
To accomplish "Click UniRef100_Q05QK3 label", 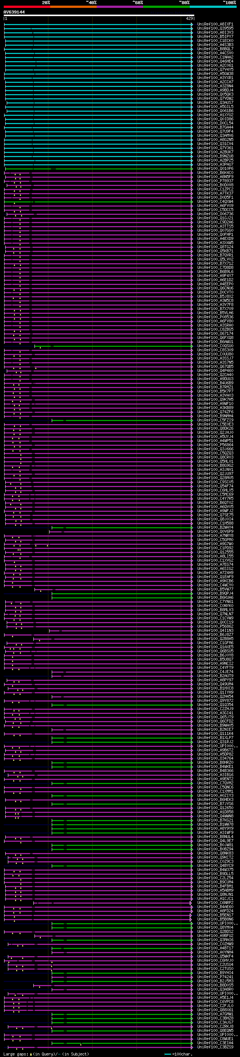I will point(215,94).
